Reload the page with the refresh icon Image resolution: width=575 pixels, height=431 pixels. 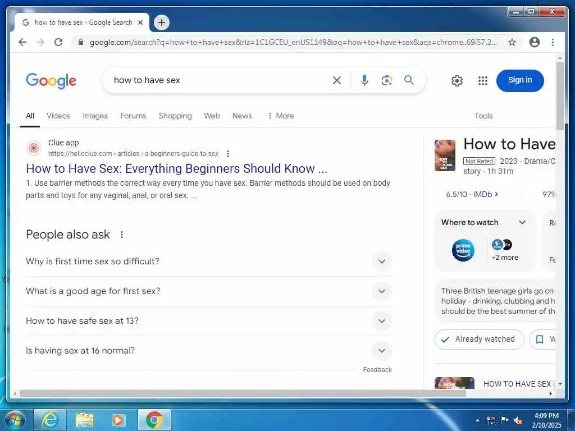tap(58, 42)
